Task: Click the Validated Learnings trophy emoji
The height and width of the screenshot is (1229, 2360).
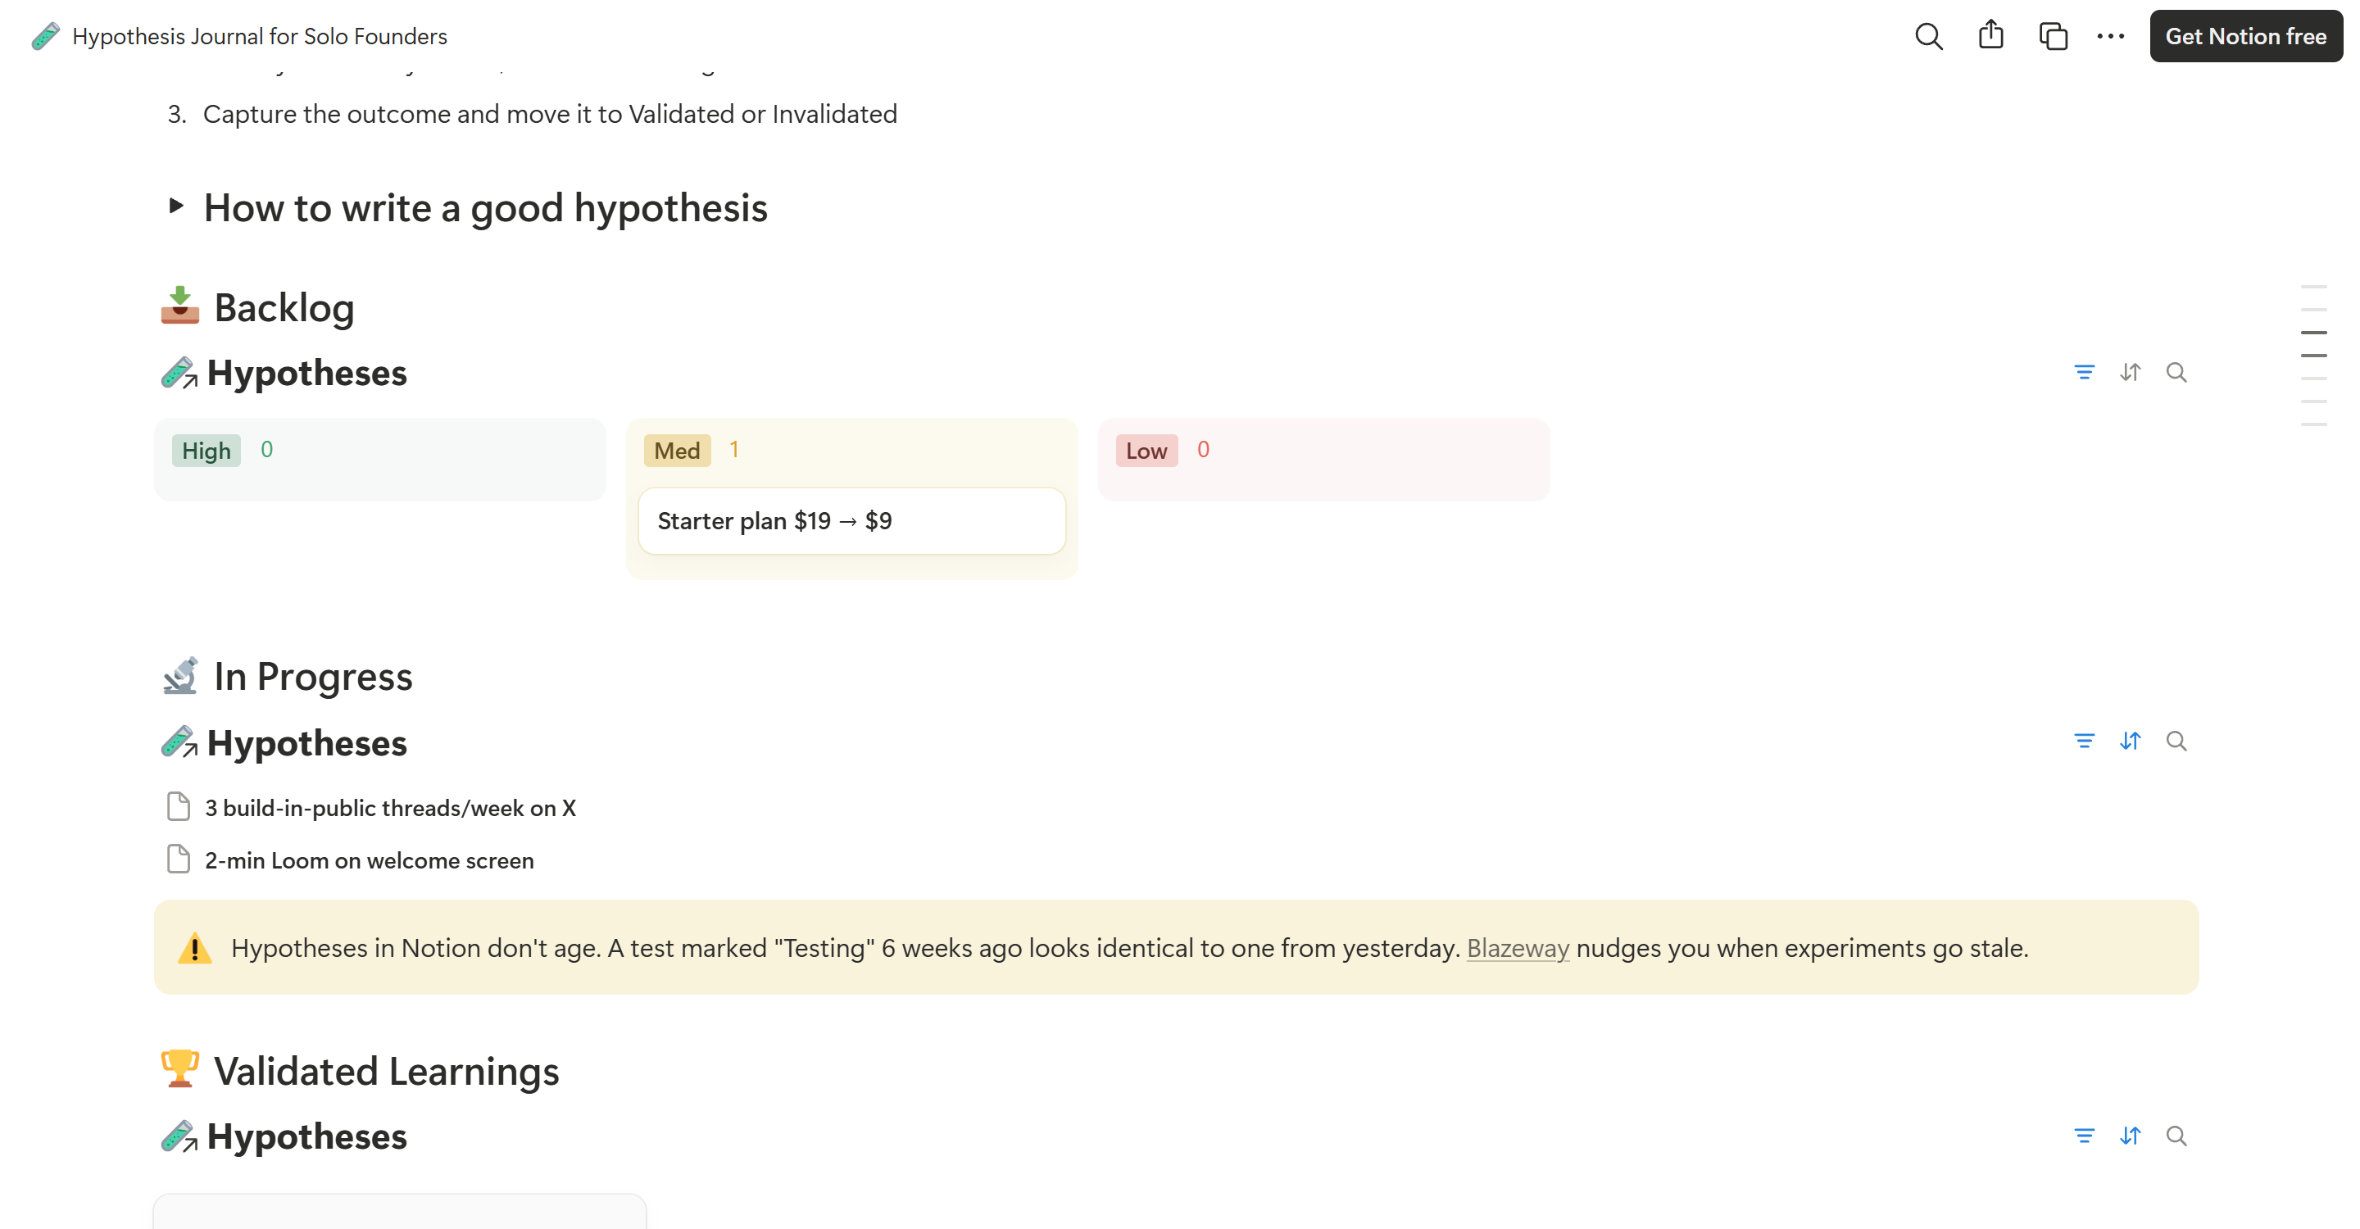Action: click(x=180, y=1070)
